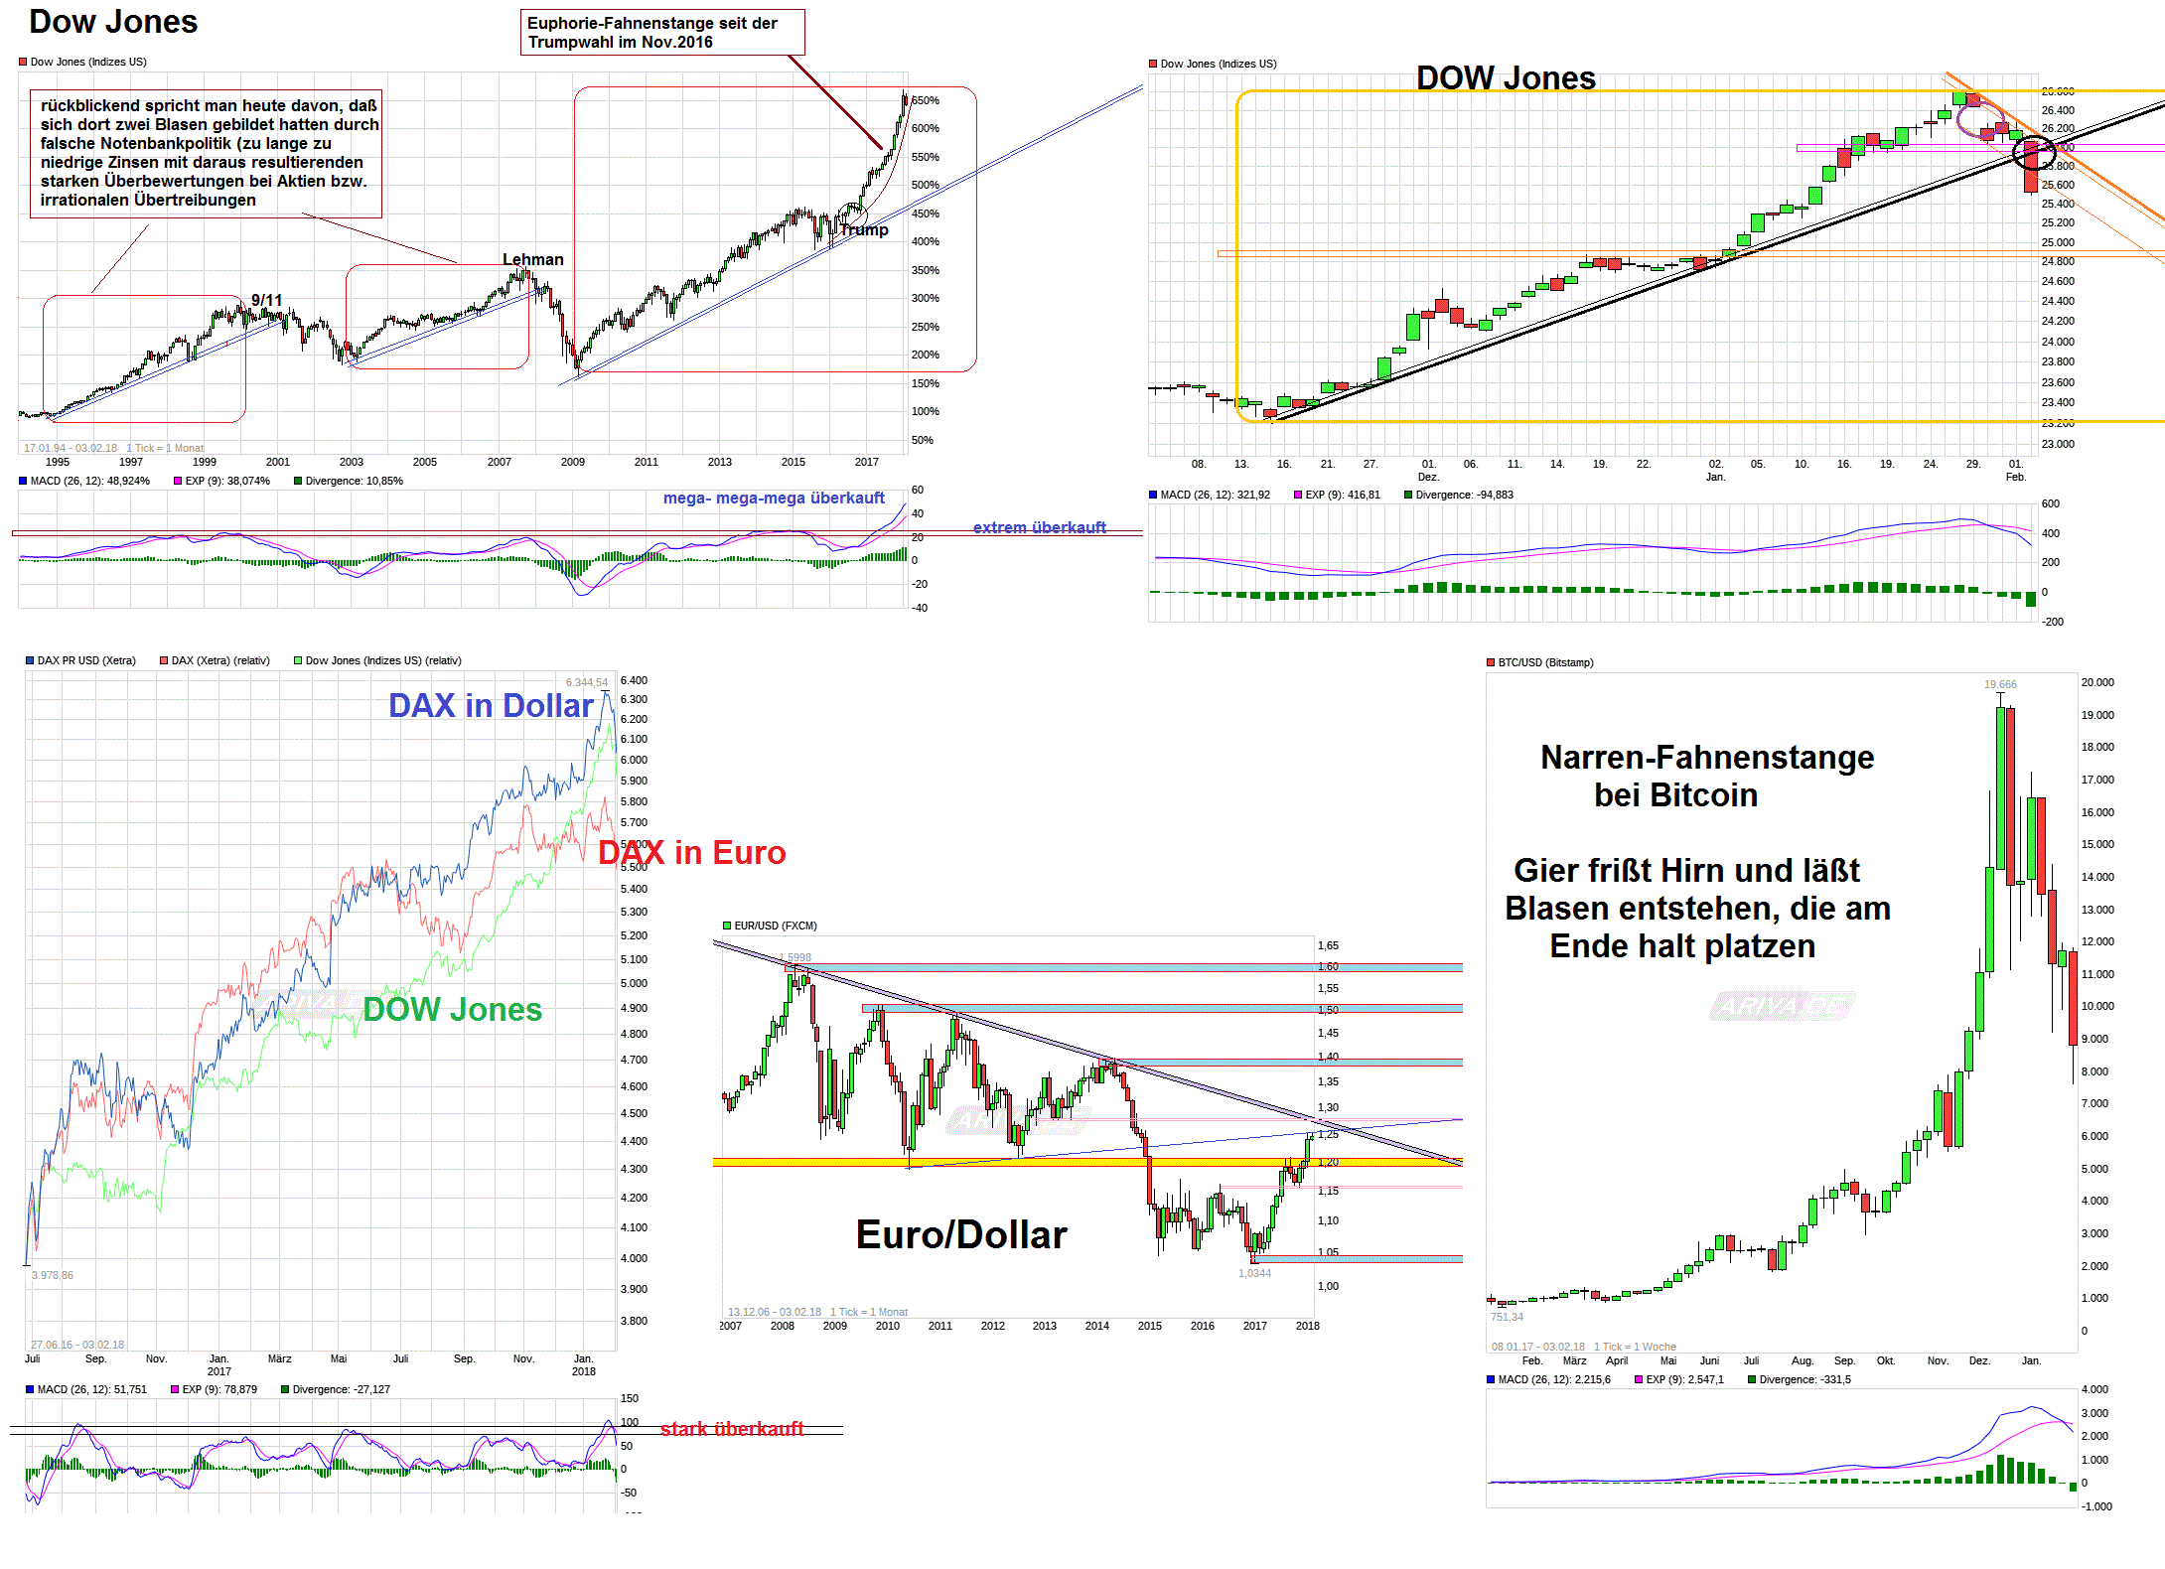Click the 'mega- mega-mega überkauft' annotation
2165x1569 pixels.
tap(774, 498)
